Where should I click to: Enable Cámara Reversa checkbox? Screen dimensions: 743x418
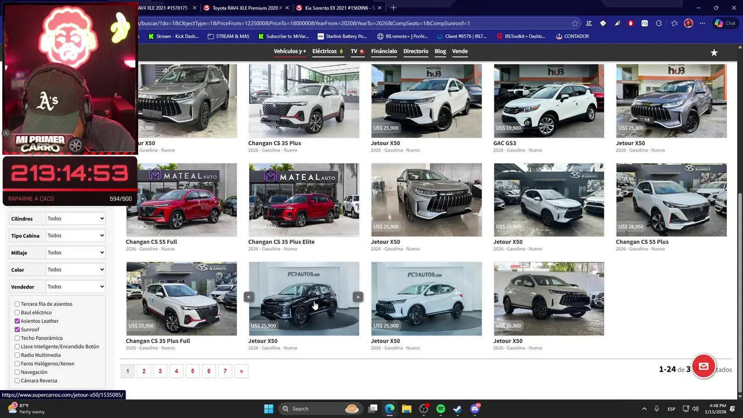pos(17,381)
